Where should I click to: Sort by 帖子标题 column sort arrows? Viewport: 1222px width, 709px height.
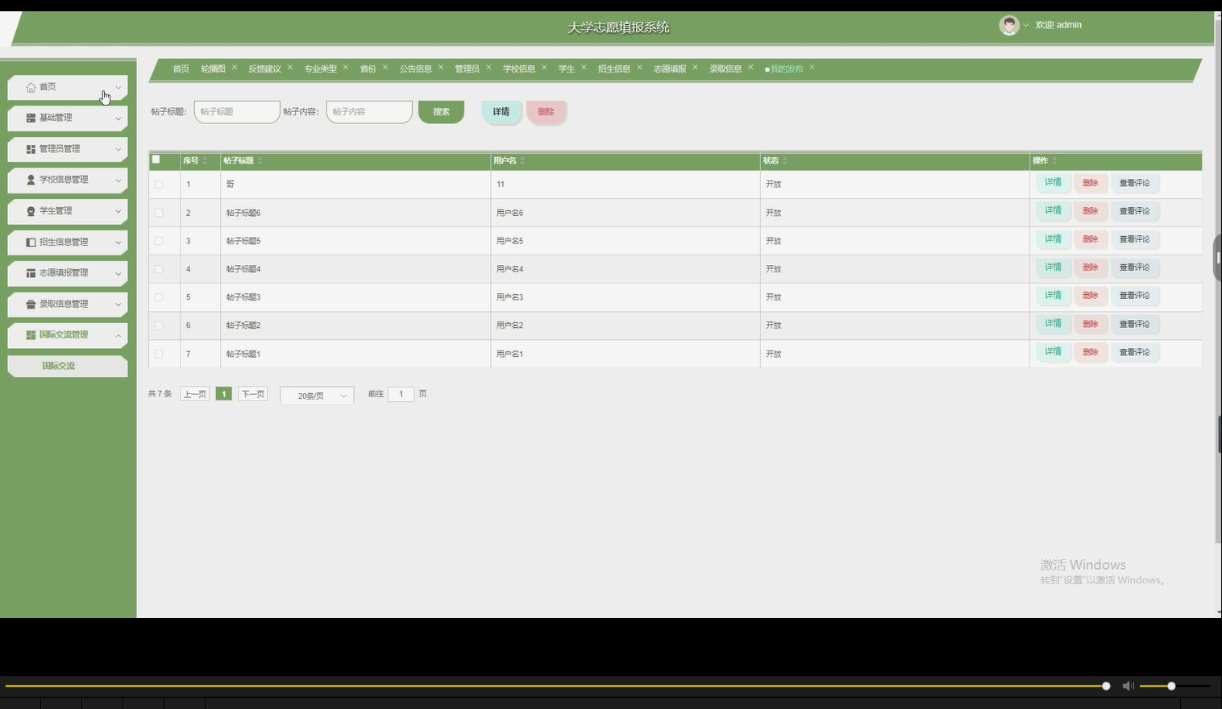260,161
